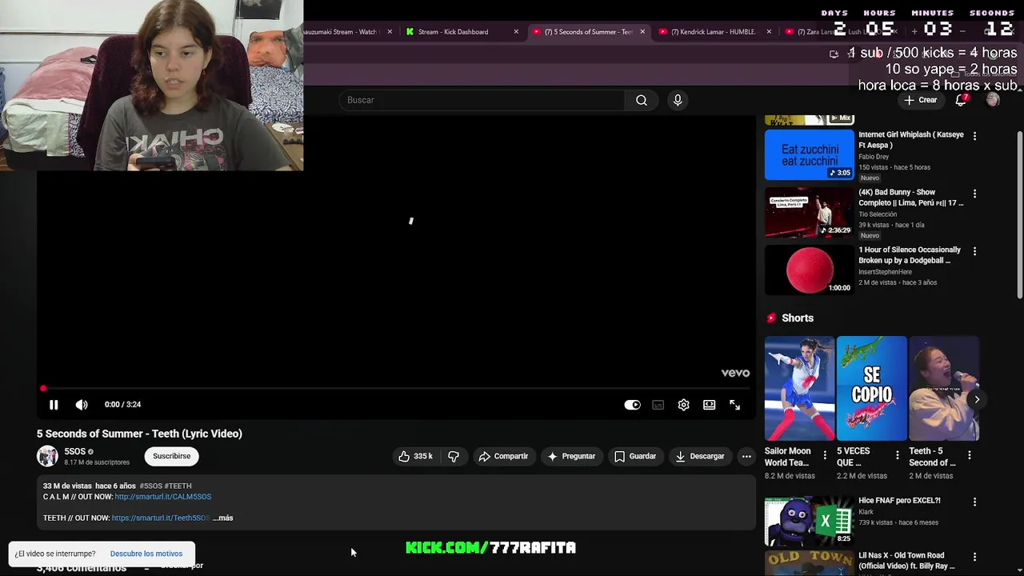1024x576 pixels.
Task: Open options for 1 Hour of Silence
Action: (974, 252)
